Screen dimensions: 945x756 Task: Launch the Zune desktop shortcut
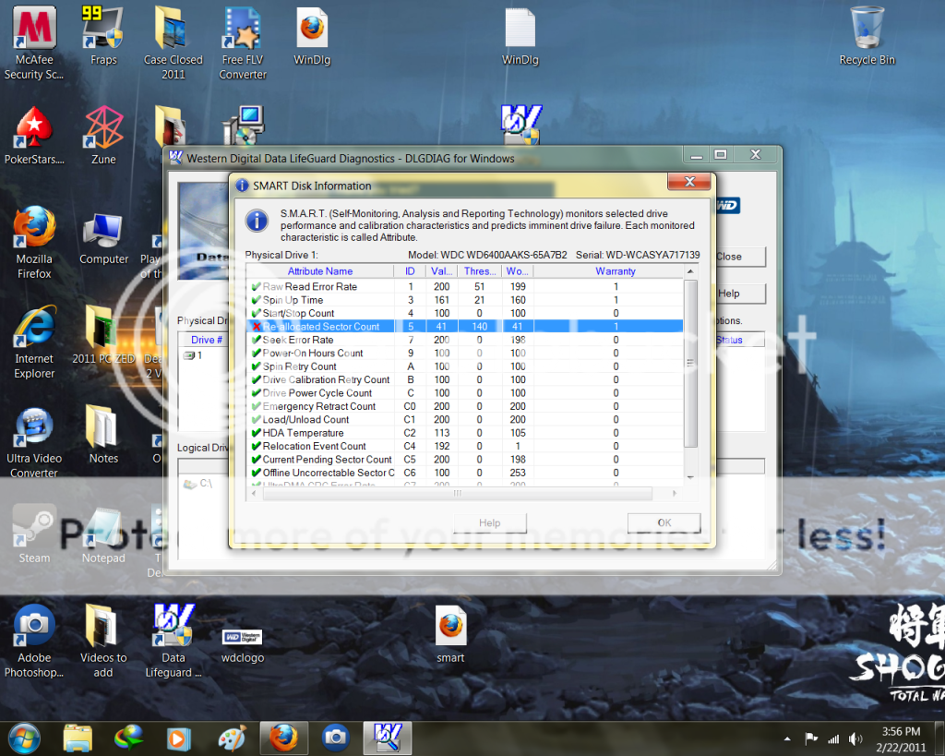click(103, 136)
